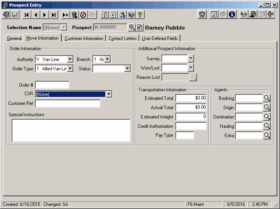
Task: Jump to the last record
Action: click(x=54, y=15)
